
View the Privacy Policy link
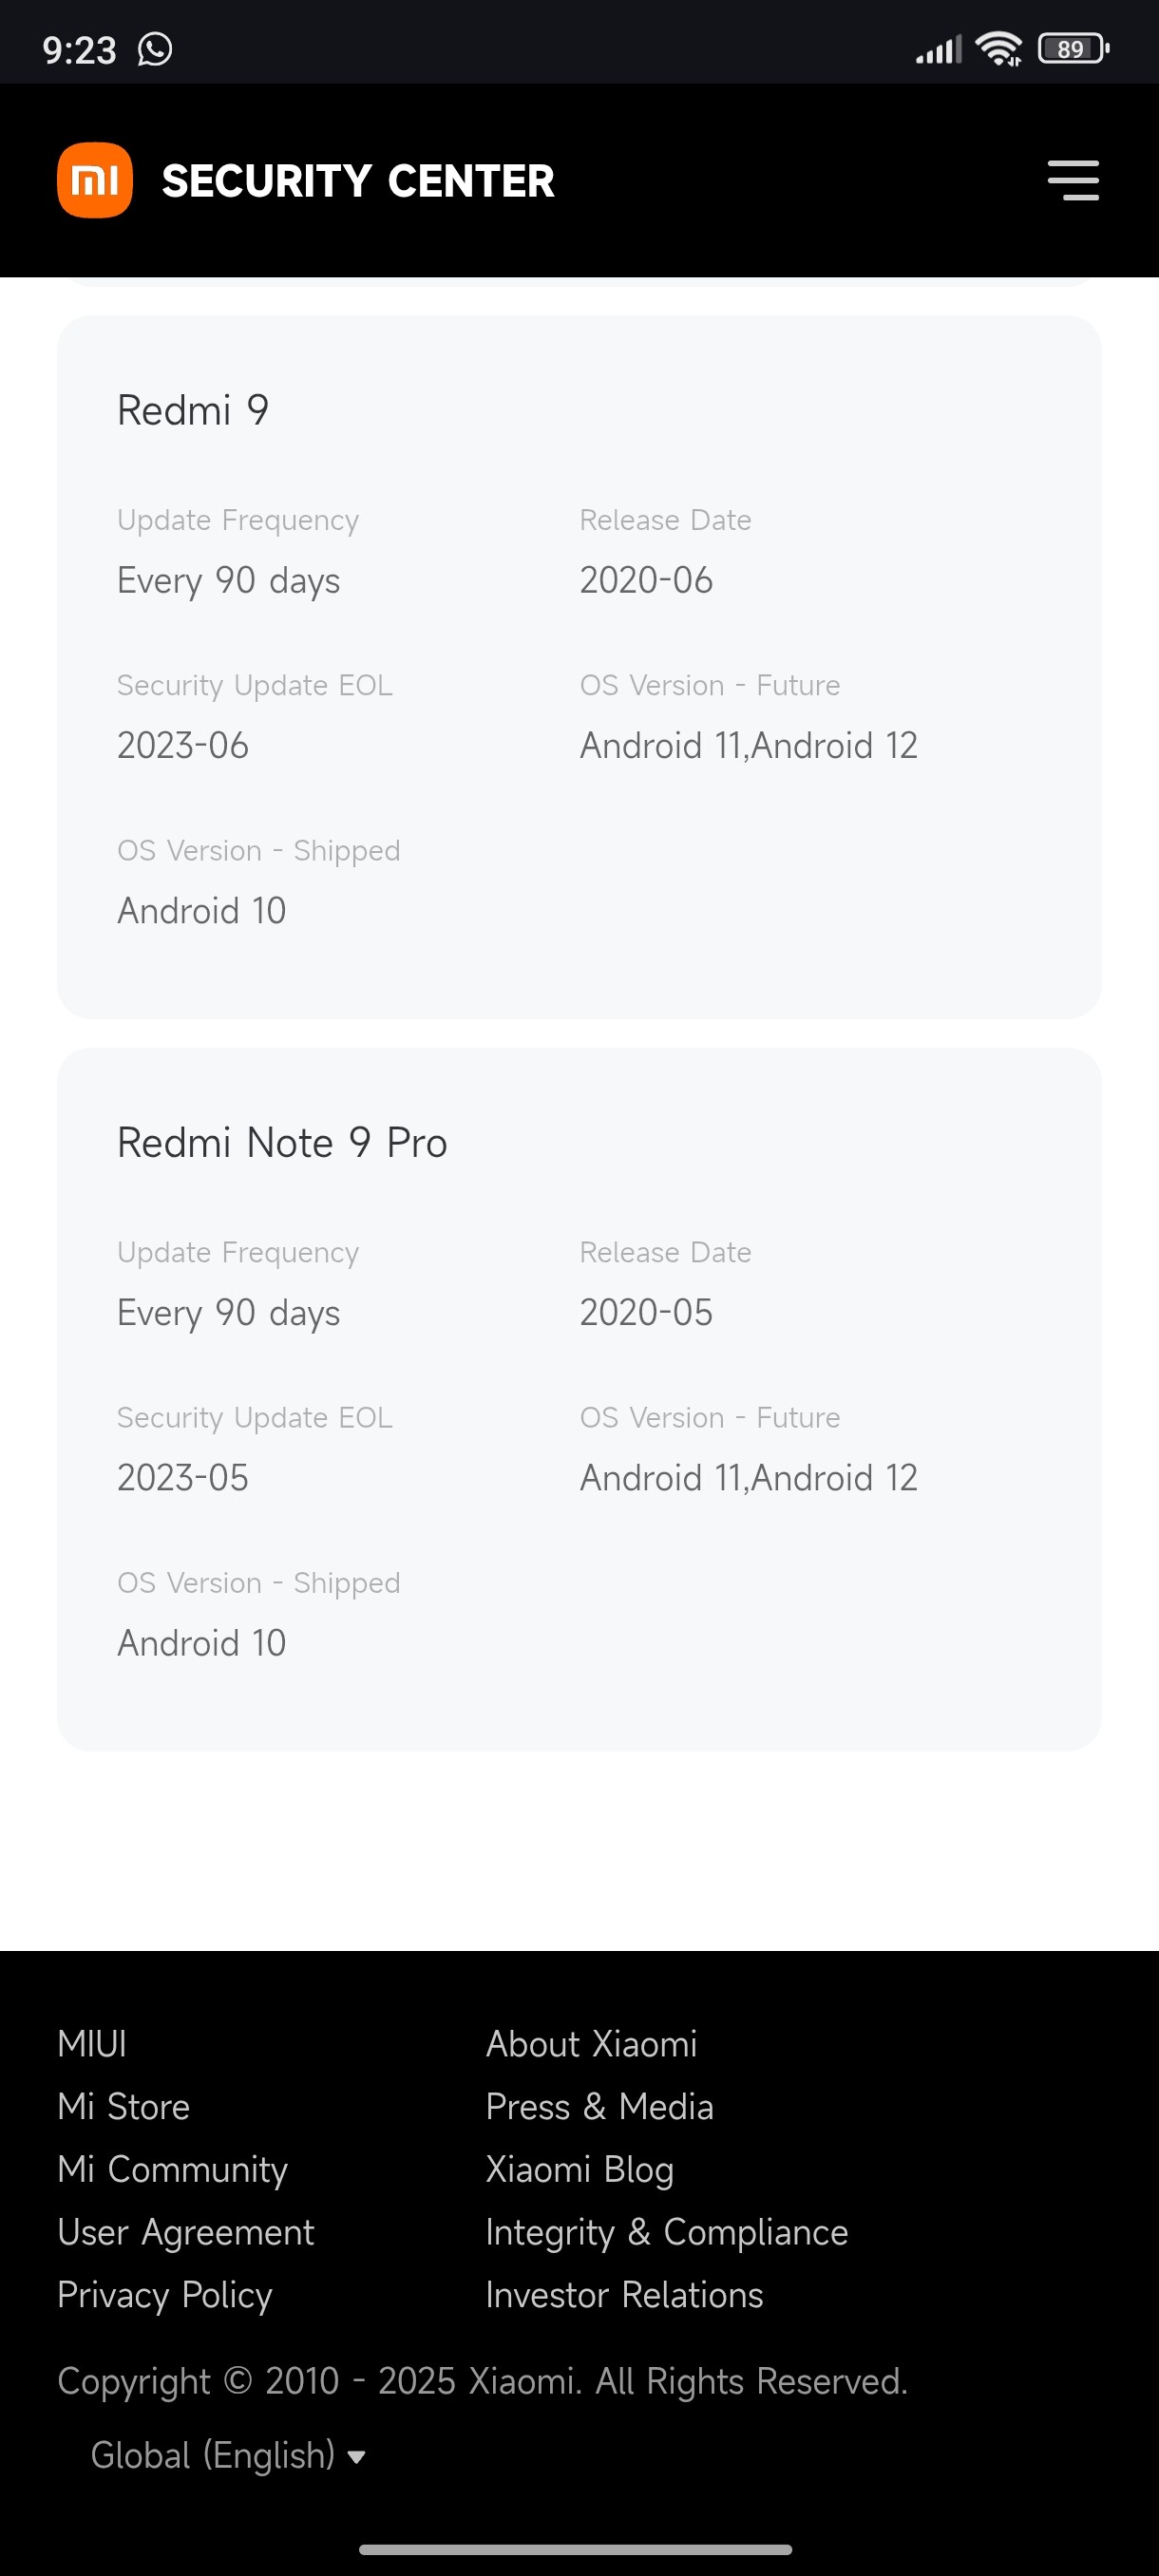(x=165, y=2295)
